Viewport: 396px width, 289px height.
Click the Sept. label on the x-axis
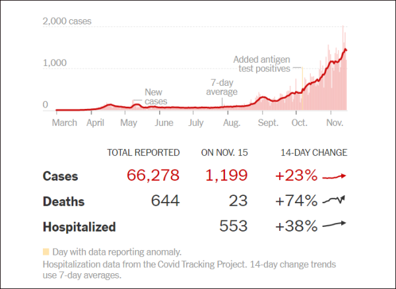point(268,123)
